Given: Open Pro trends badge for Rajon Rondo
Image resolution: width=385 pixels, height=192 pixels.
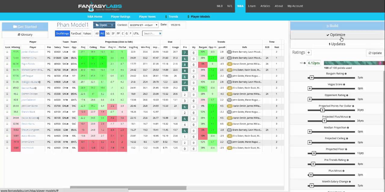Looking at the screenshot, I should coord(185,64).
